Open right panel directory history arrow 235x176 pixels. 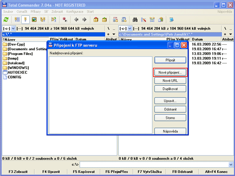[231, 34]
